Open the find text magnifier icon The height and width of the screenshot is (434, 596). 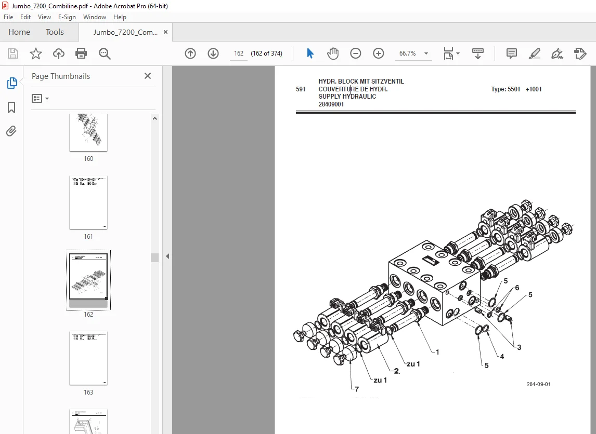105,53
